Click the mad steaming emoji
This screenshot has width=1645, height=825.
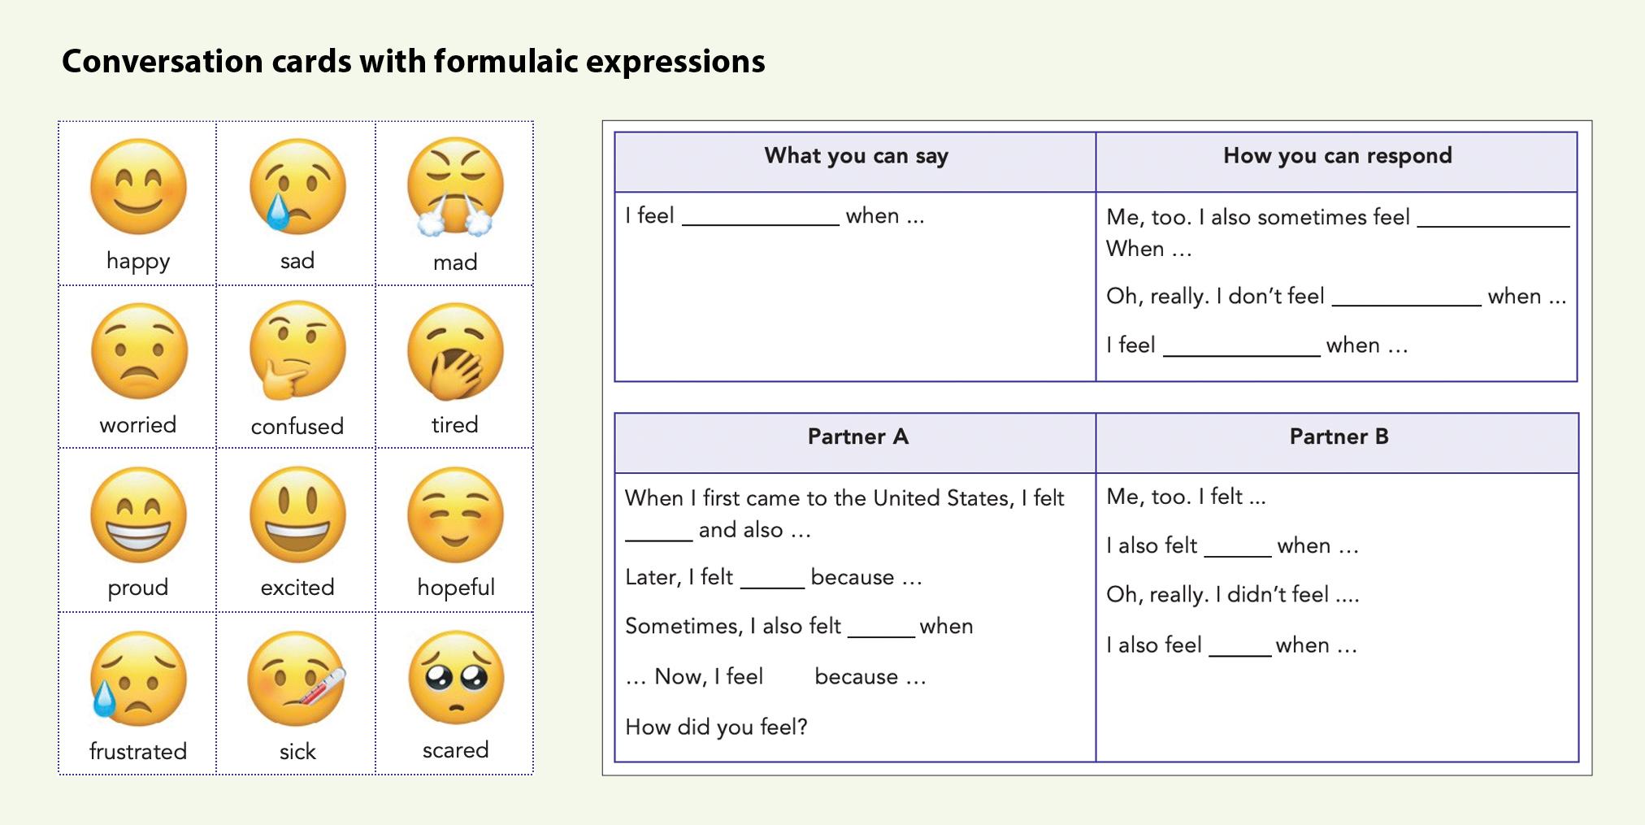[x=455, y=187]
